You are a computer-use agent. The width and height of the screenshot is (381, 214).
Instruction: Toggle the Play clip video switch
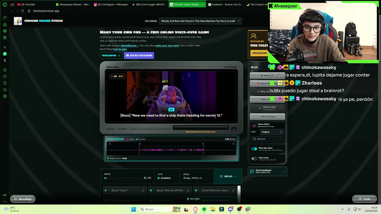[254, 149]
